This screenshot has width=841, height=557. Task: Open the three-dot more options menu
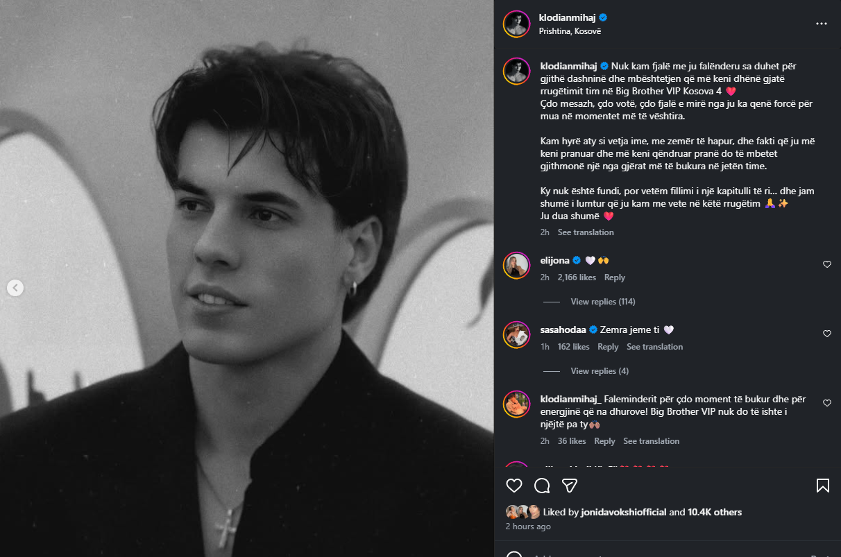click(x=822, y=24)
